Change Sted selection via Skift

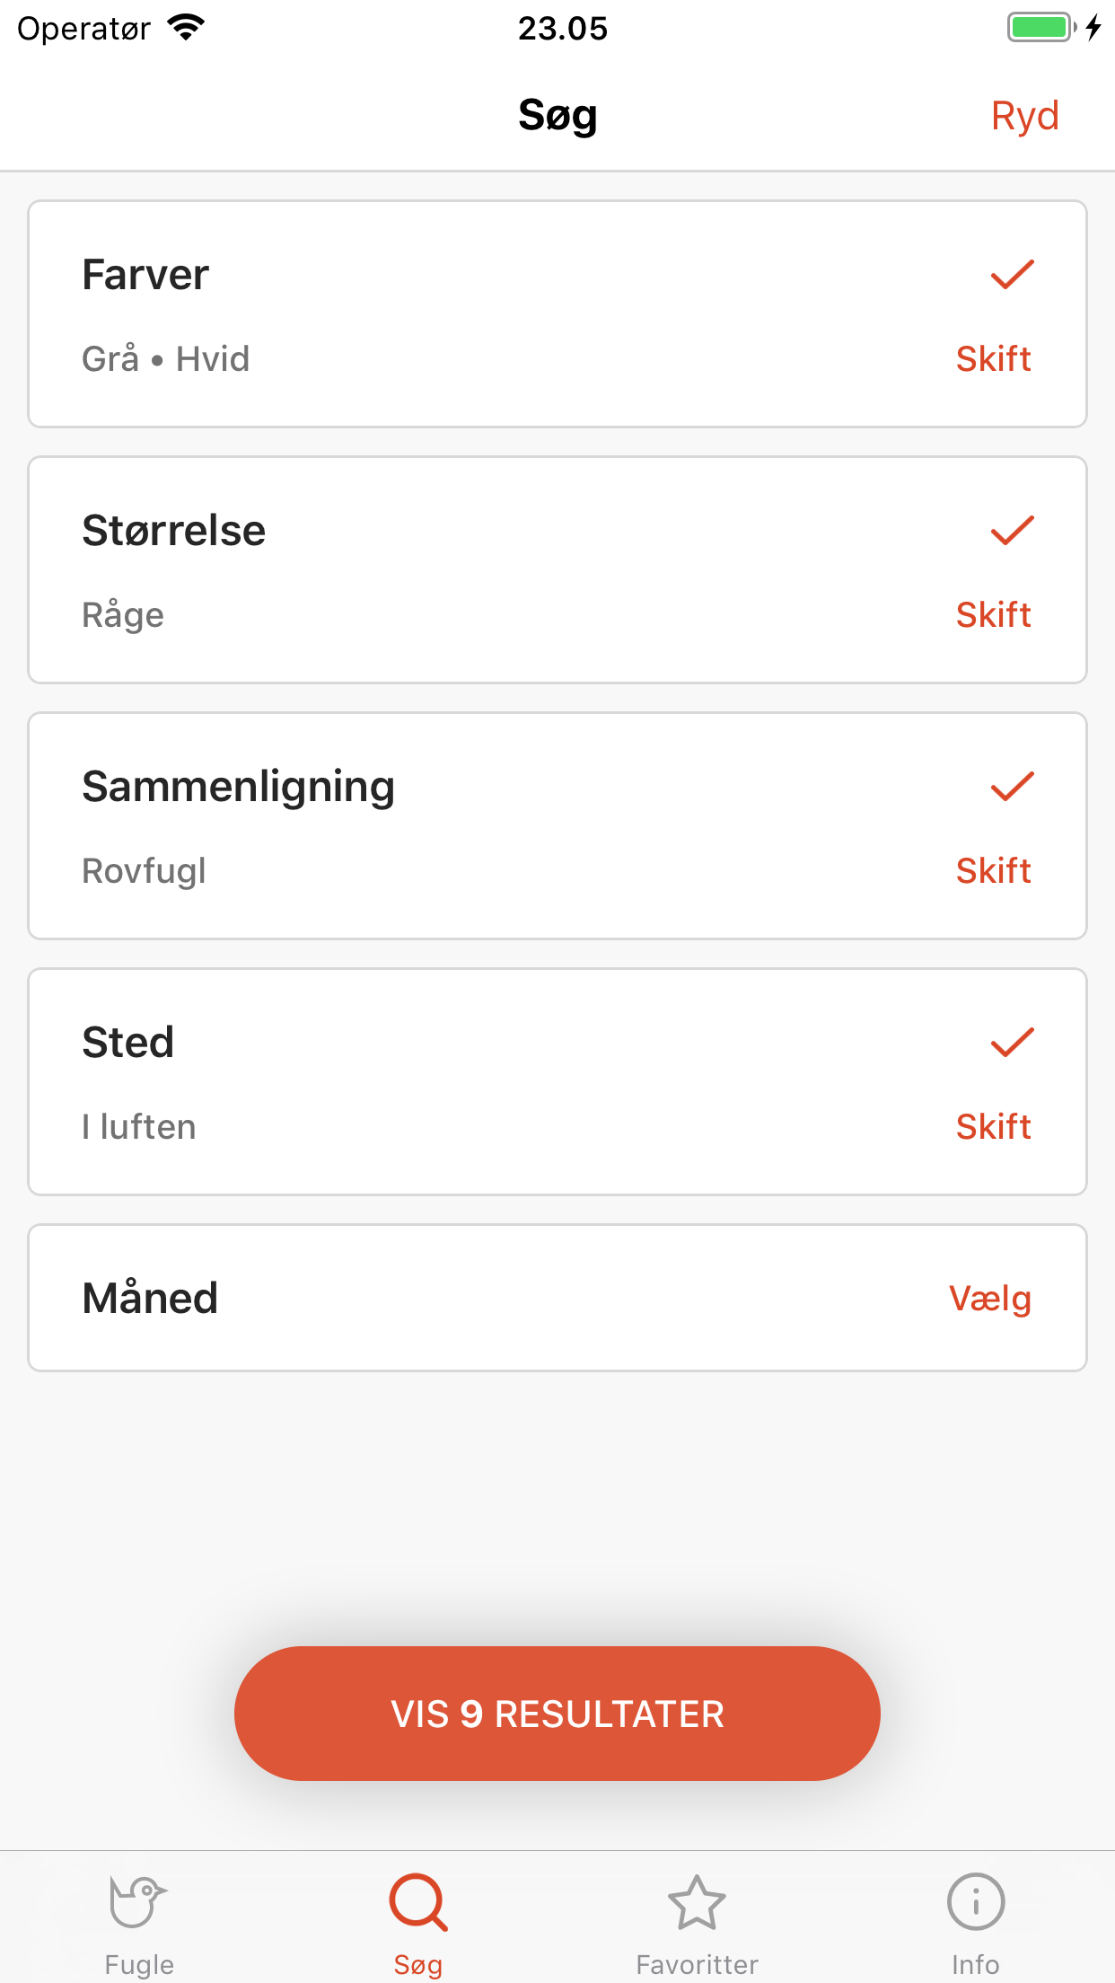[x=993, y=1126]
